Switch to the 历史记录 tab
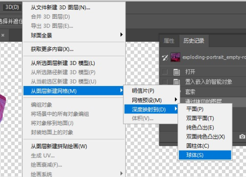 point(194,41)
